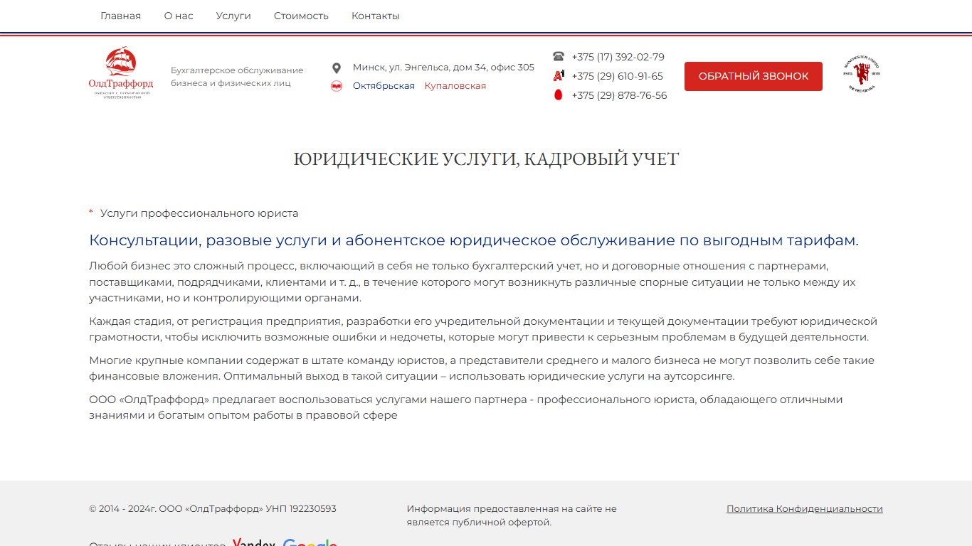Call the number +375 (29) 610-91-65
This screenshot has height=546, width=972.
[x=617, y=76]
